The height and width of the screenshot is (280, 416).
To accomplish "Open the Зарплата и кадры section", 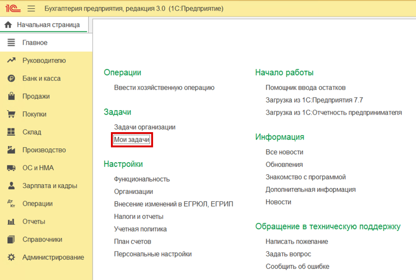I will coord(49,186).
